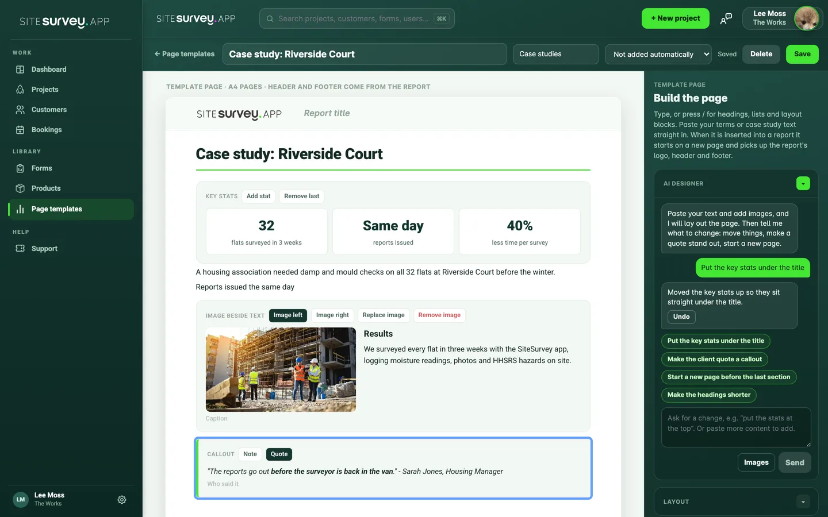Click the AI Designer message box
Screen dimensions: 828x517
(x=736, y=427)
